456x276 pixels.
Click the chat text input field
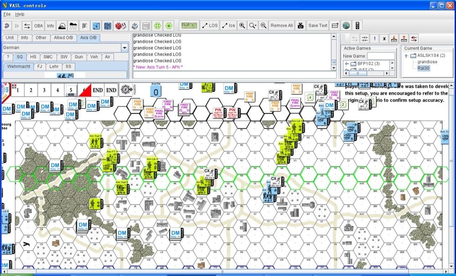point(234,75)
